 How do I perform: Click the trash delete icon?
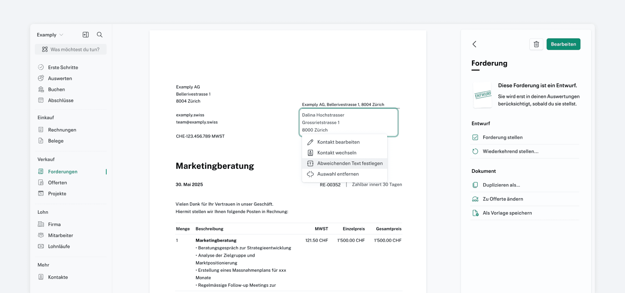point(536,44)
